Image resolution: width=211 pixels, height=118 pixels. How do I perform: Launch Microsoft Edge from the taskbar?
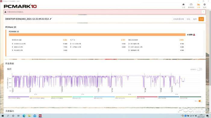click(x=24, y=116)
